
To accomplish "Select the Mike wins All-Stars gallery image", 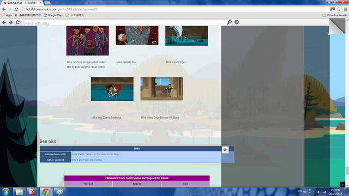I will coord(162,89).
